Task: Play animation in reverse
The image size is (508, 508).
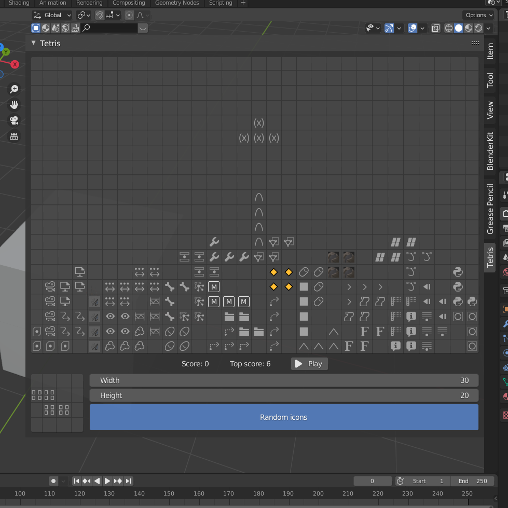Action: [x=97, y=481]
